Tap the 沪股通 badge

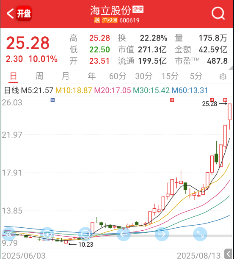click(110, 20)
